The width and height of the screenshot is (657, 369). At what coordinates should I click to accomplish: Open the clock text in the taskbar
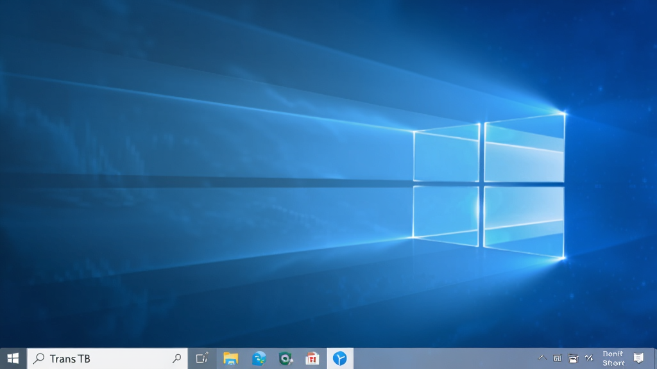coord(613,359)
